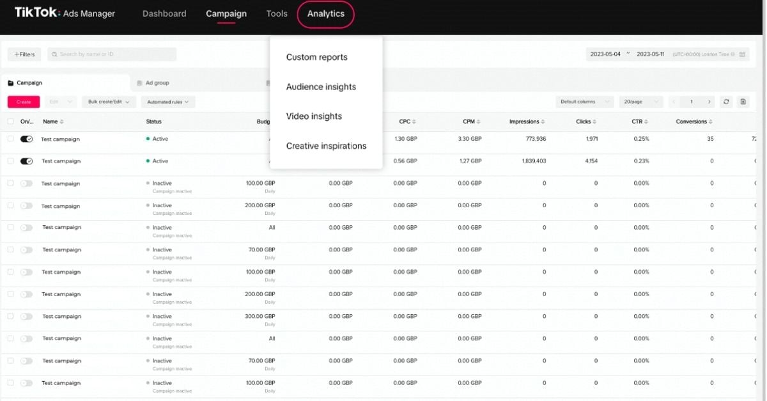The image size is (767, 401).
Task: Click the search by name or ID field
Action: tap(112, 54)
